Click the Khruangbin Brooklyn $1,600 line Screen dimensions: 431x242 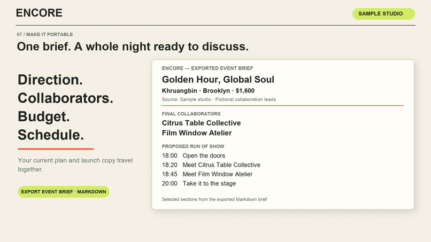point(208,91)
